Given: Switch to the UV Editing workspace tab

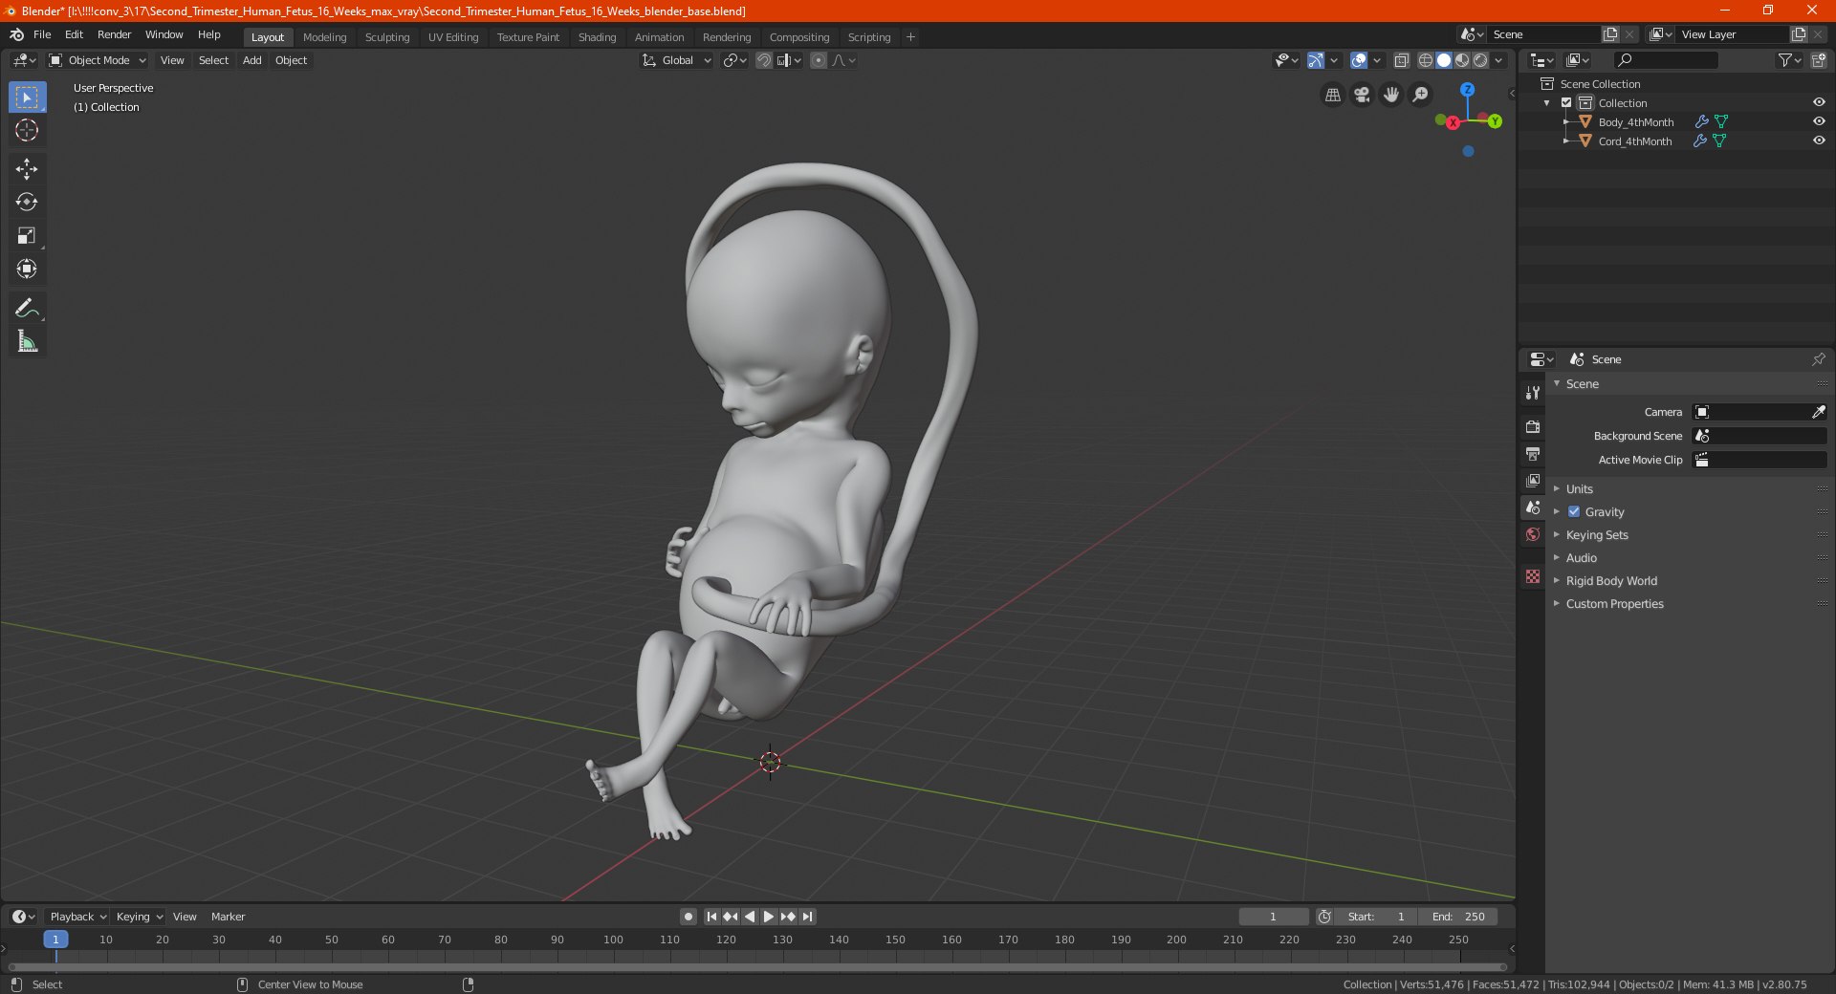Looking at the screenshot, I should 453,37.
